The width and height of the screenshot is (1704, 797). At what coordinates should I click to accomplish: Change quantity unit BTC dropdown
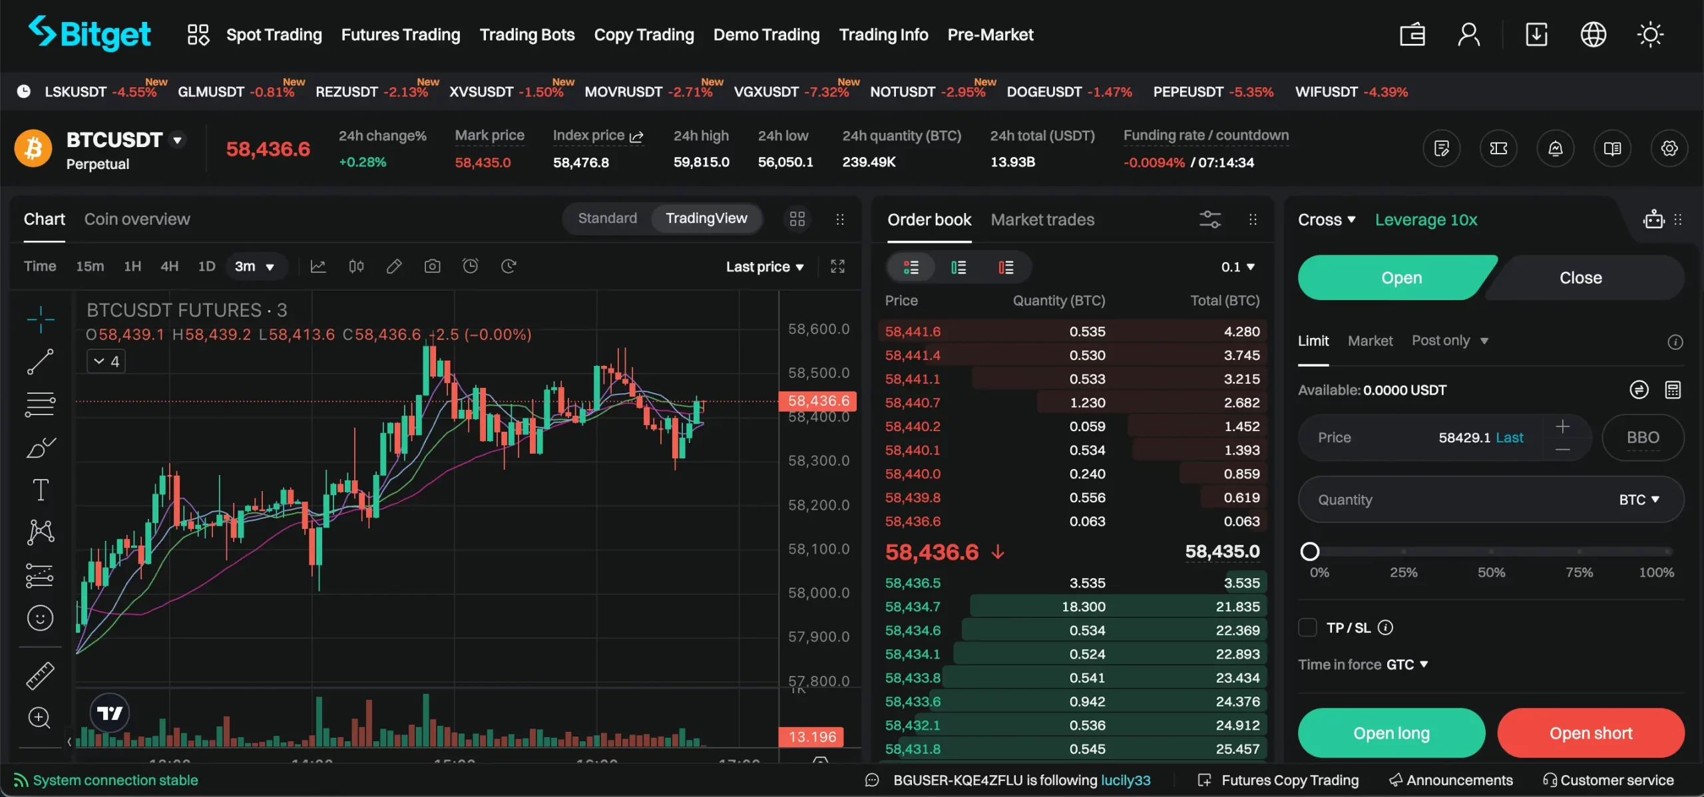coord(1639,500)
